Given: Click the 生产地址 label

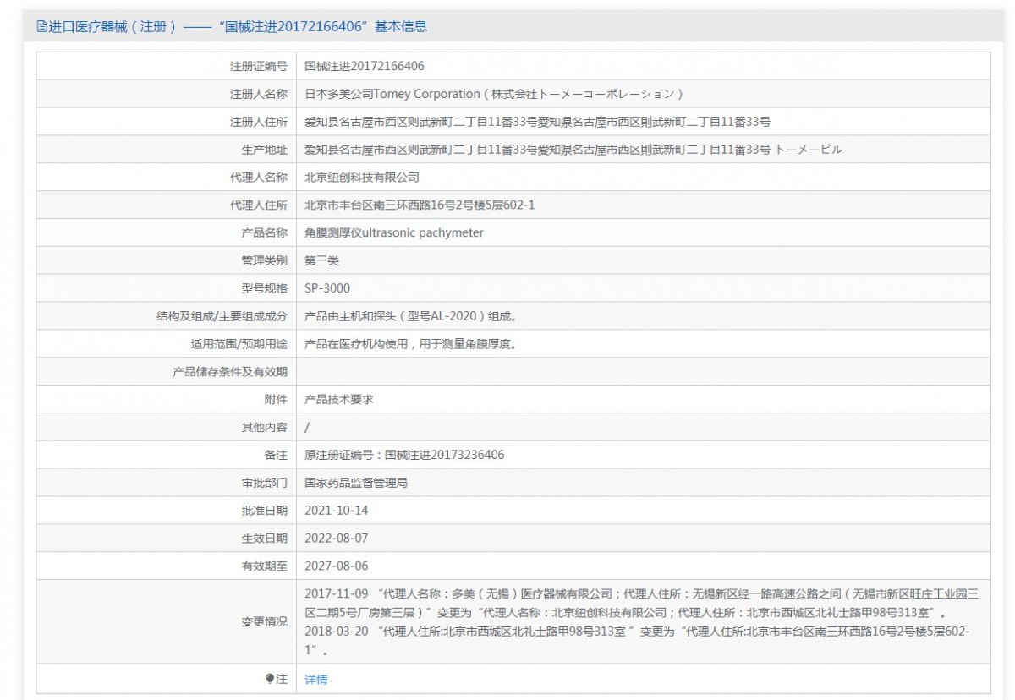Looking at the screenshot, I should pos(265,150).
